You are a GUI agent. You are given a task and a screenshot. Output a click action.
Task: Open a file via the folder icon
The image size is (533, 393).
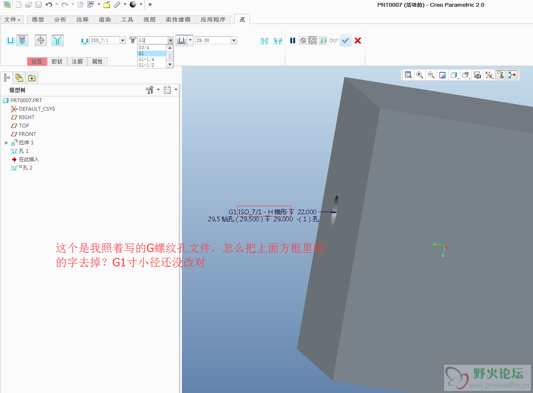click(x=28, y=5)
